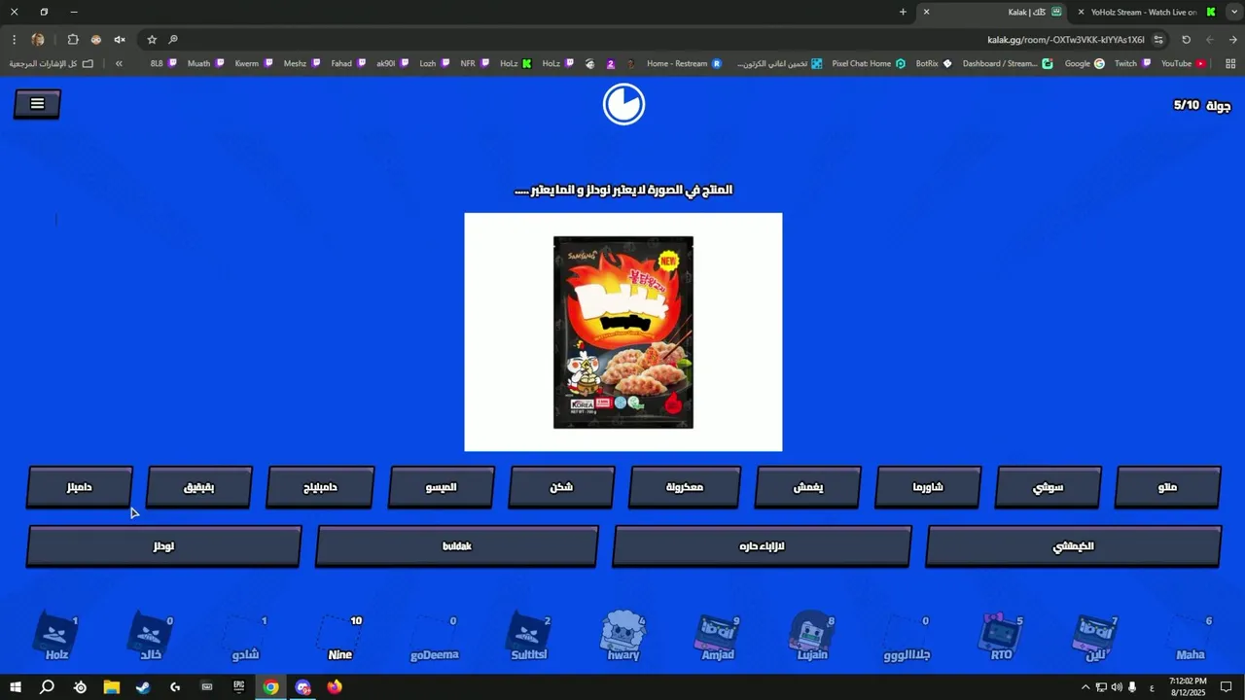
Task: Toggle microphone tray icon
Action: click(x=1132, y=687)
